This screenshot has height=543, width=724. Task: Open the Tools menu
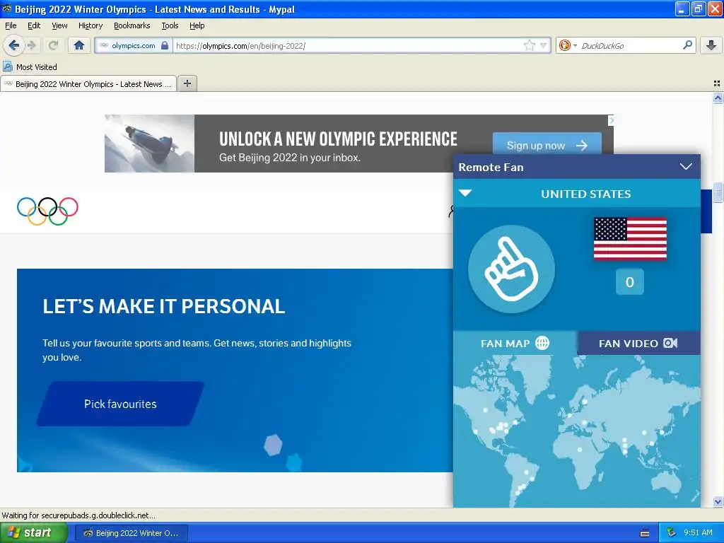point(170,25)
